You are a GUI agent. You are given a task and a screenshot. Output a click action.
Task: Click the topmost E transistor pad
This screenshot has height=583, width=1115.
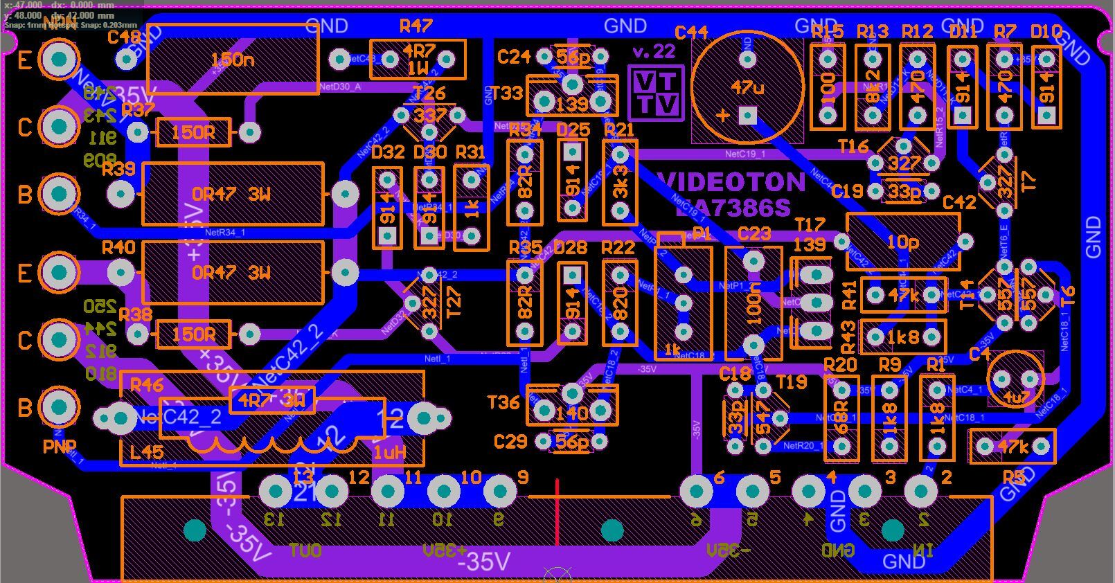pos(60,60)
